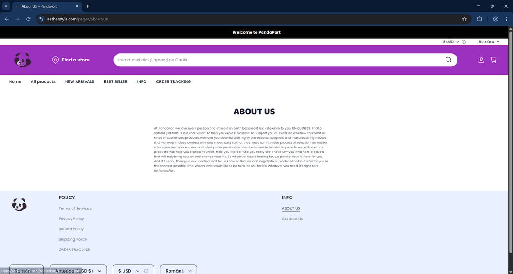Go back with browser back arrow
513x274 pixels.
(7, 19)
